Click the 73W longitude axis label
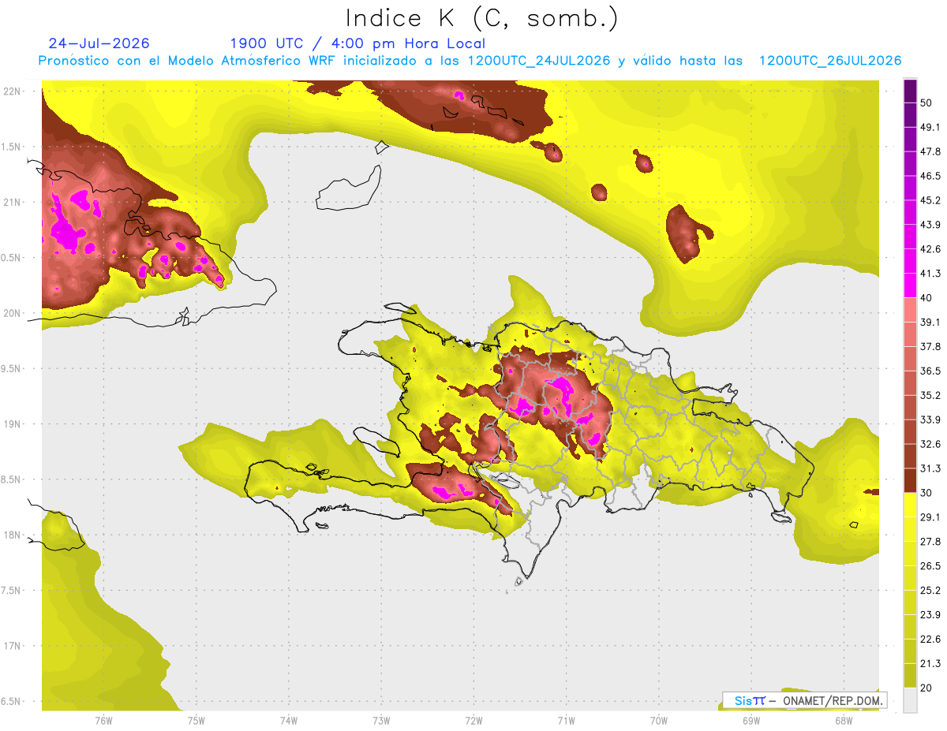The height and width of the screenshot is (731, 947). click(381, 721)
